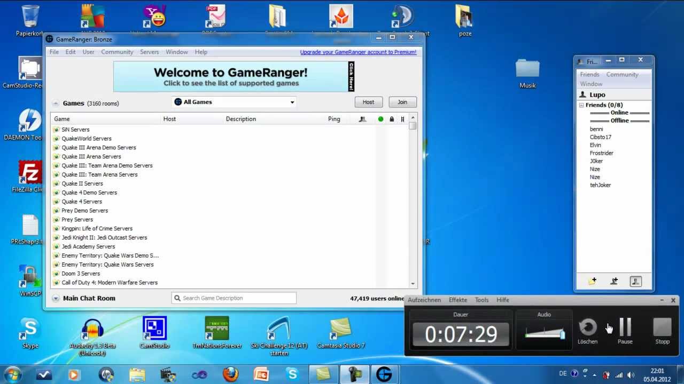Image resolution: width=684 pixels, height=384 pixels.
Task: Select Quake III Arena Demo Servers row
Action: 230,148
